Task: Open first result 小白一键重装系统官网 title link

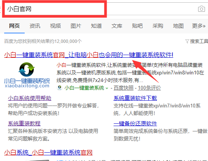Action: click(88, 55)
